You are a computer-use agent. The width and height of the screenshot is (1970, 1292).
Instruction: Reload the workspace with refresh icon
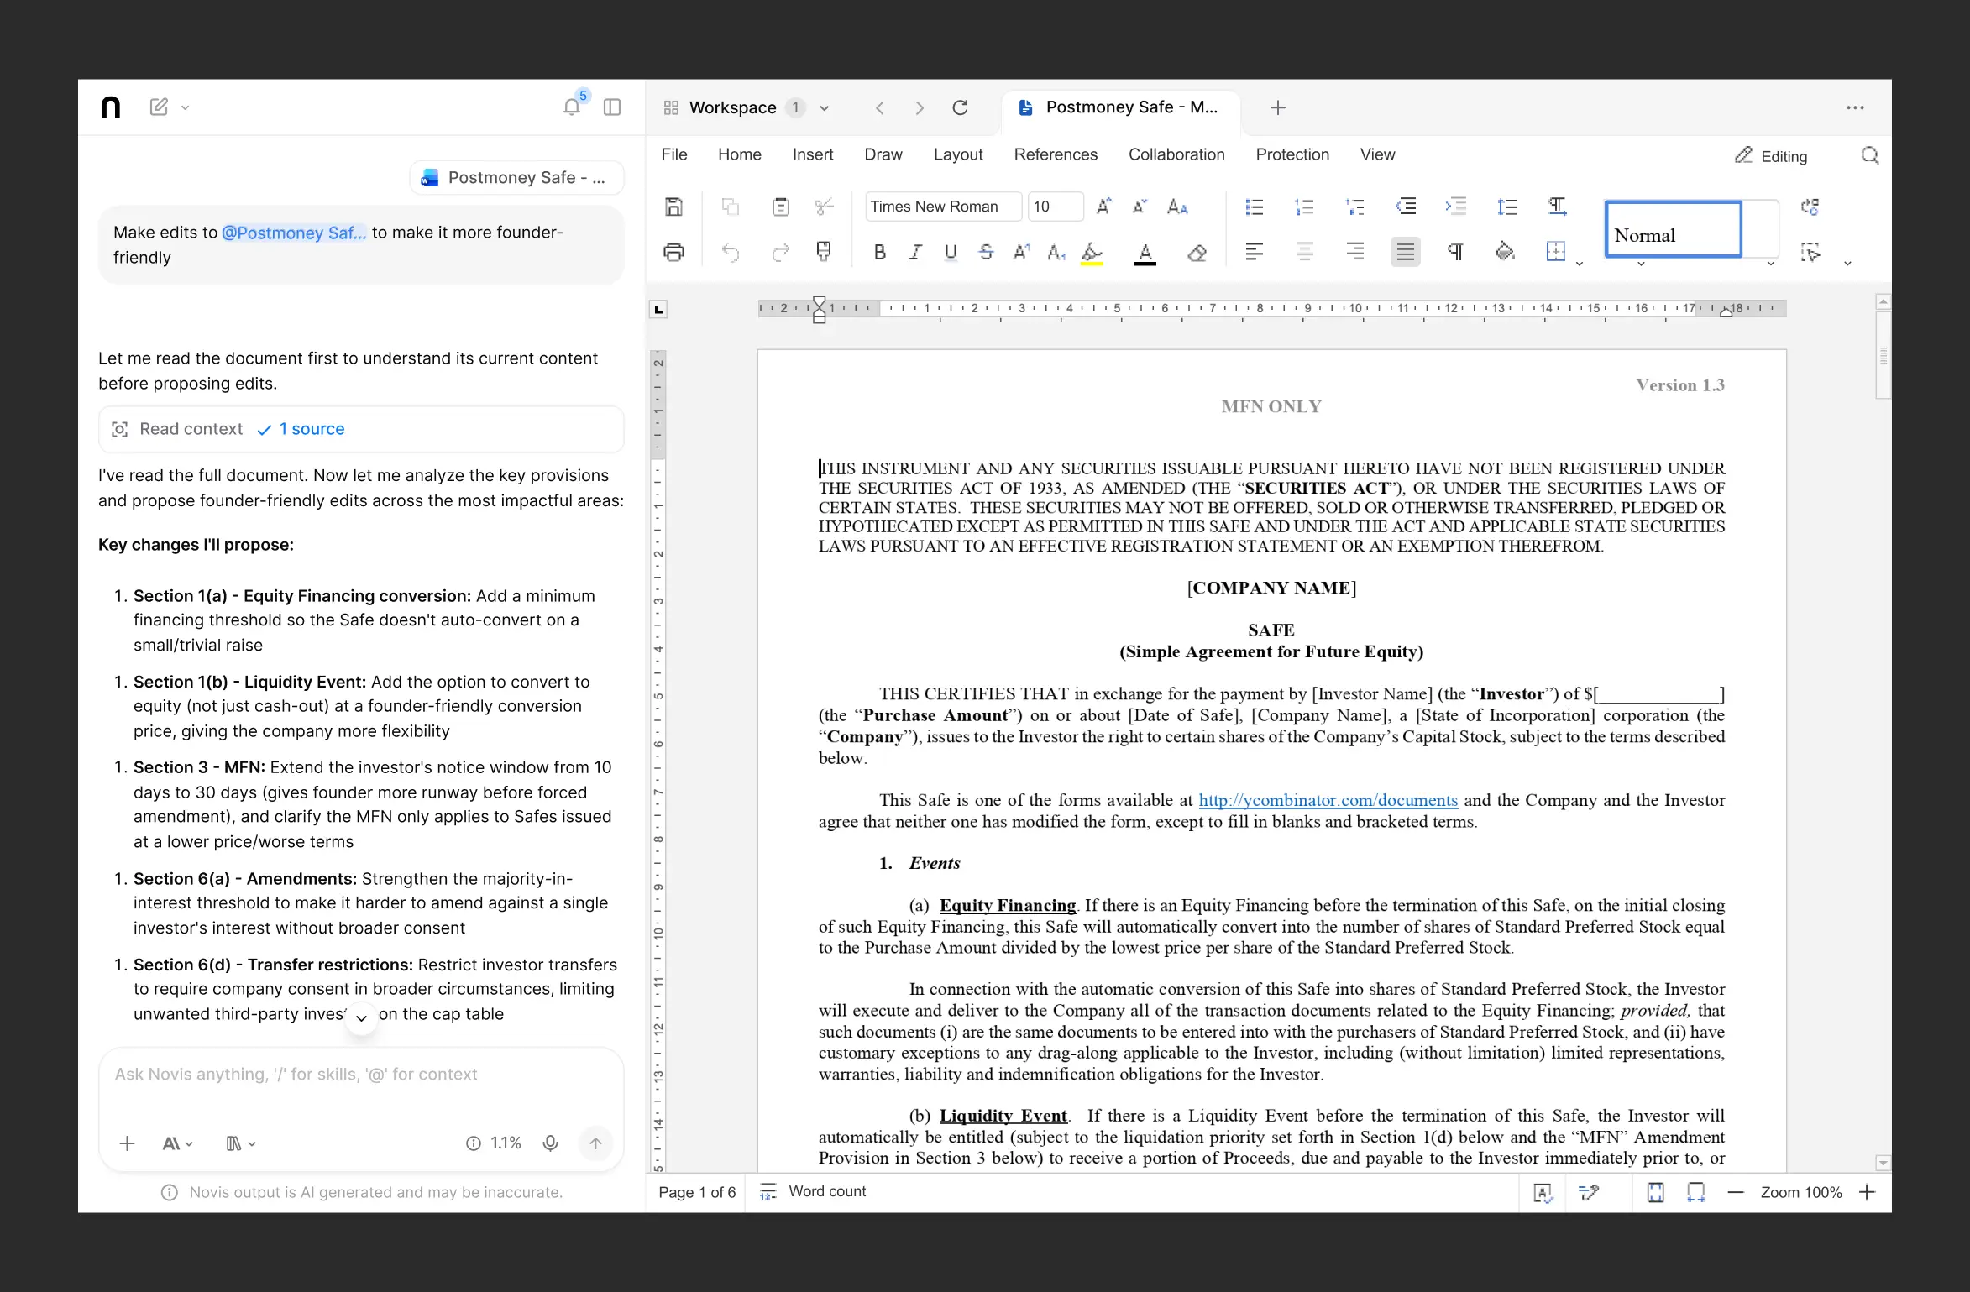click(960, 107)
